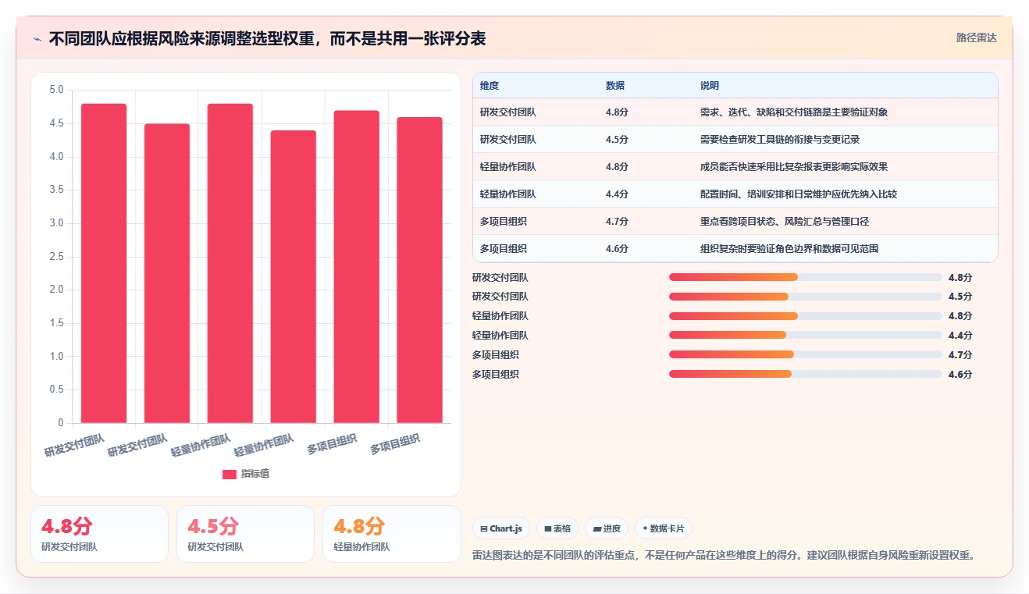
Task: Select the 表格 tag chip
Action: [x=557, y=528]
